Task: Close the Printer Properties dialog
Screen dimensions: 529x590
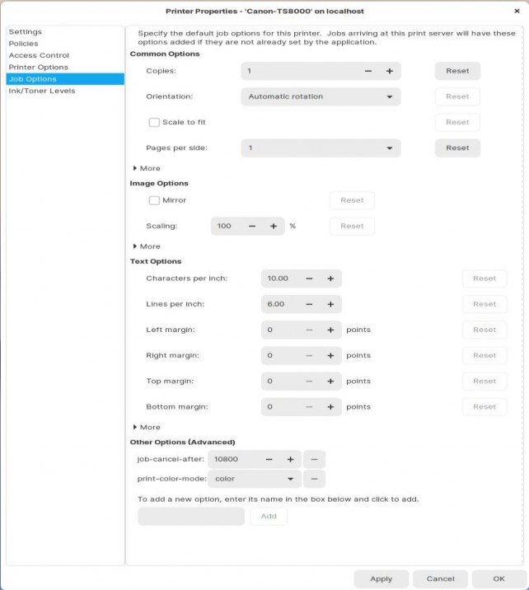Action: click(517, 12)
